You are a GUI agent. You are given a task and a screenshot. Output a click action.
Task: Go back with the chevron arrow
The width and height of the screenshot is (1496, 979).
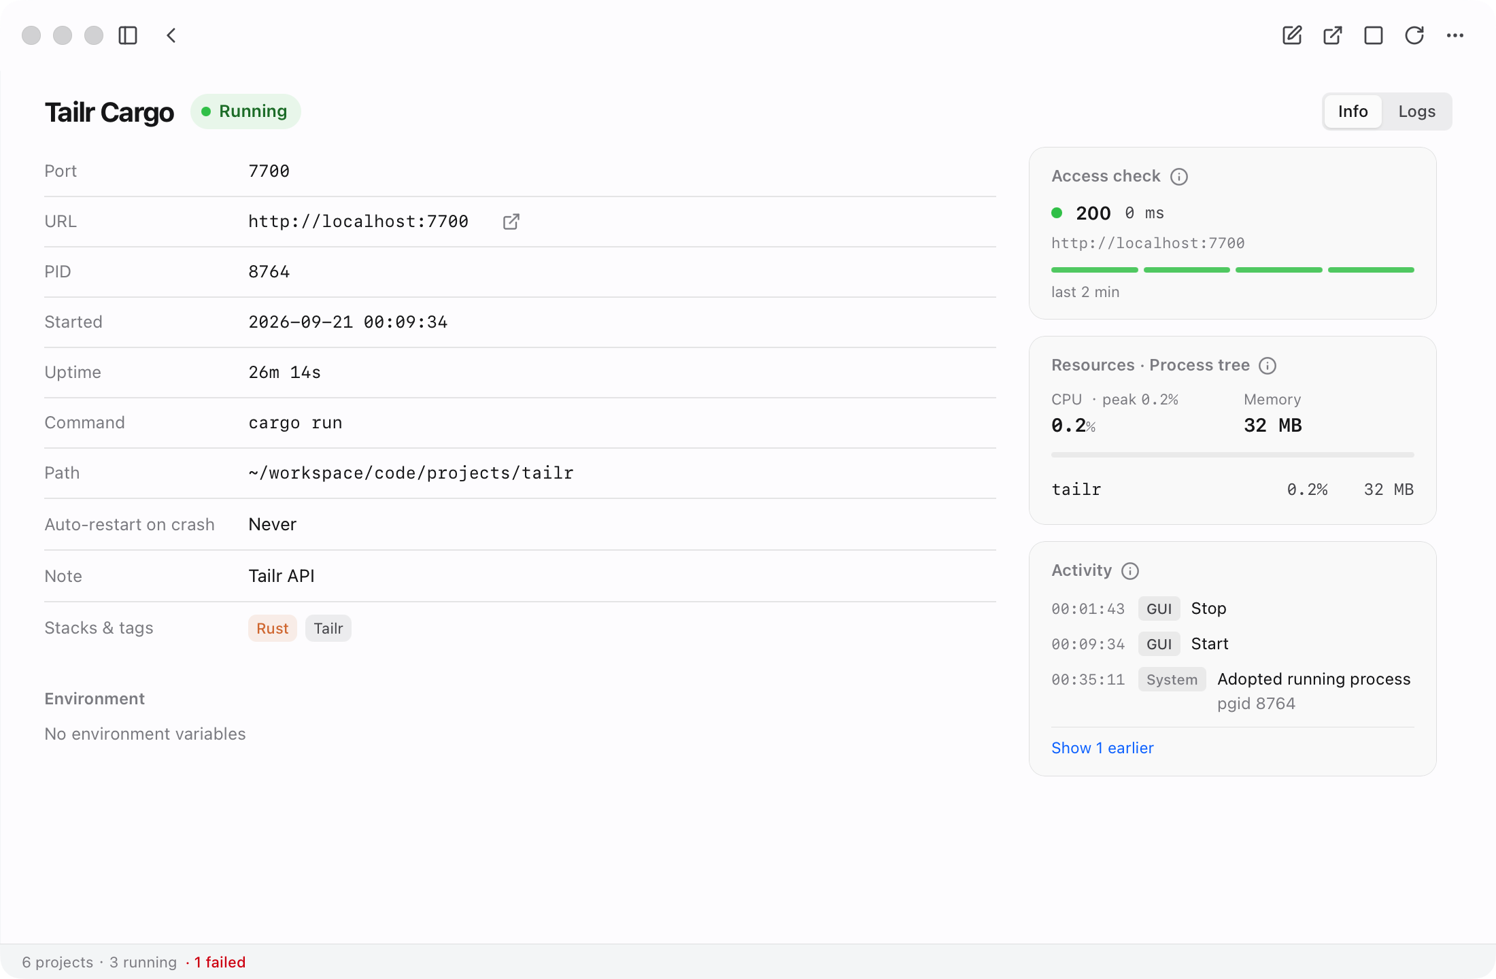click(171, 35)
